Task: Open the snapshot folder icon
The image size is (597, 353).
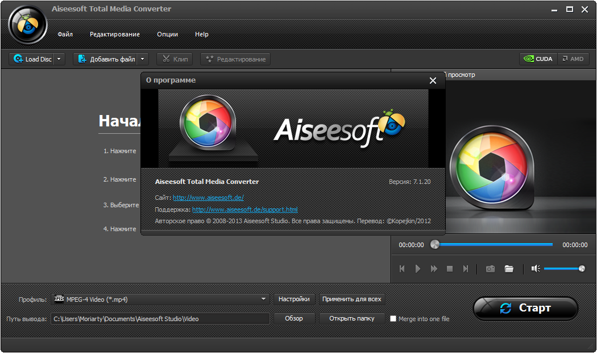Action: (509, 269)
